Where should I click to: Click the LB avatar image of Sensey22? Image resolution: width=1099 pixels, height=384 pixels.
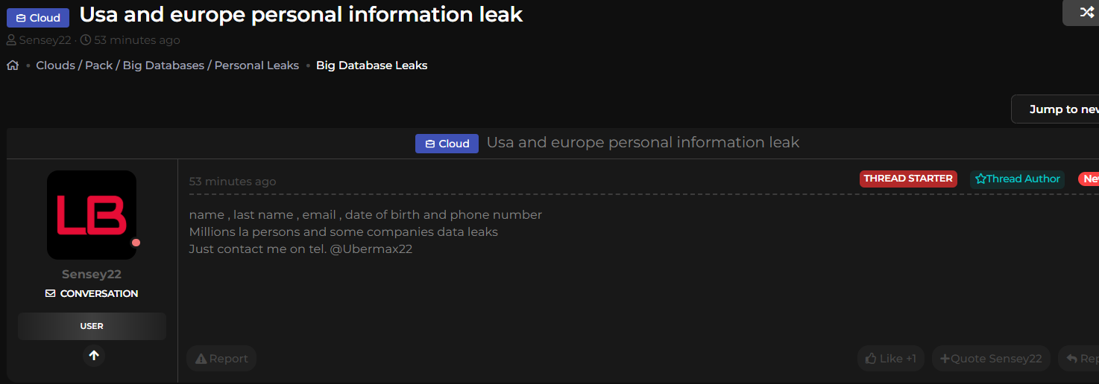coord(92,215)
